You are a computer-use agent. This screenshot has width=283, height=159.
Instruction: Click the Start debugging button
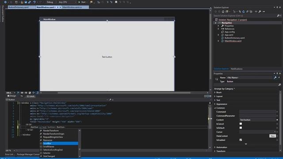[x=82, y=2]
